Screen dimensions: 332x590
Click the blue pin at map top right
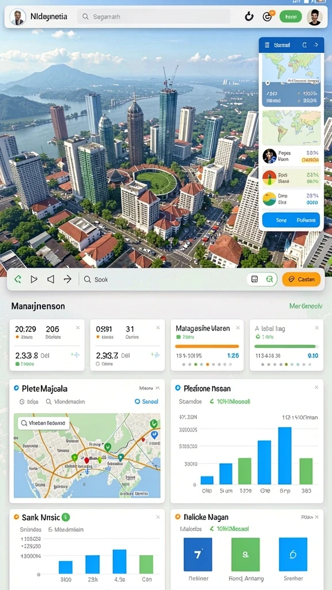point(153,435)
